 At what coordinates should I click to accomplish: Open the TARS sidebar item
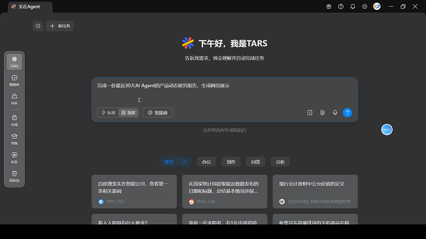(x=14, y=62)
